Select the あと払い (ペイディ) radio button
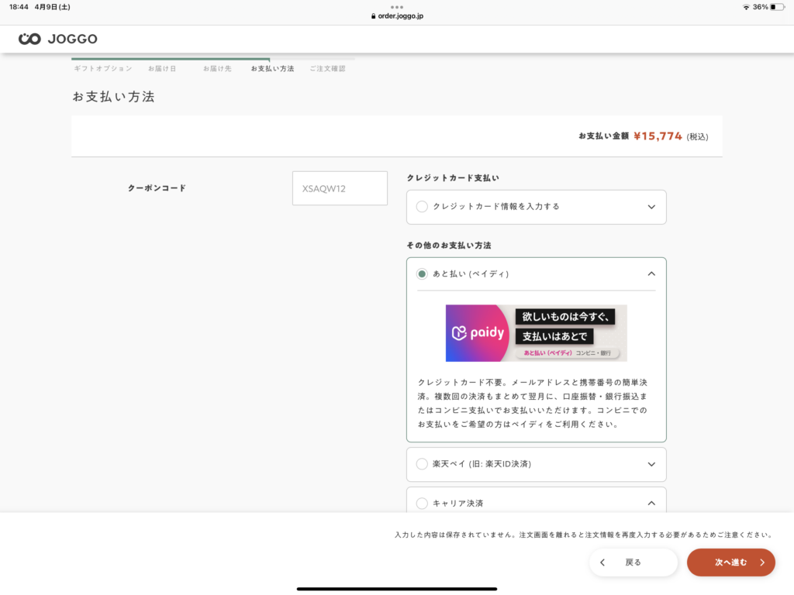The width and height of the screenshot is (794, 595). (422, 273)
